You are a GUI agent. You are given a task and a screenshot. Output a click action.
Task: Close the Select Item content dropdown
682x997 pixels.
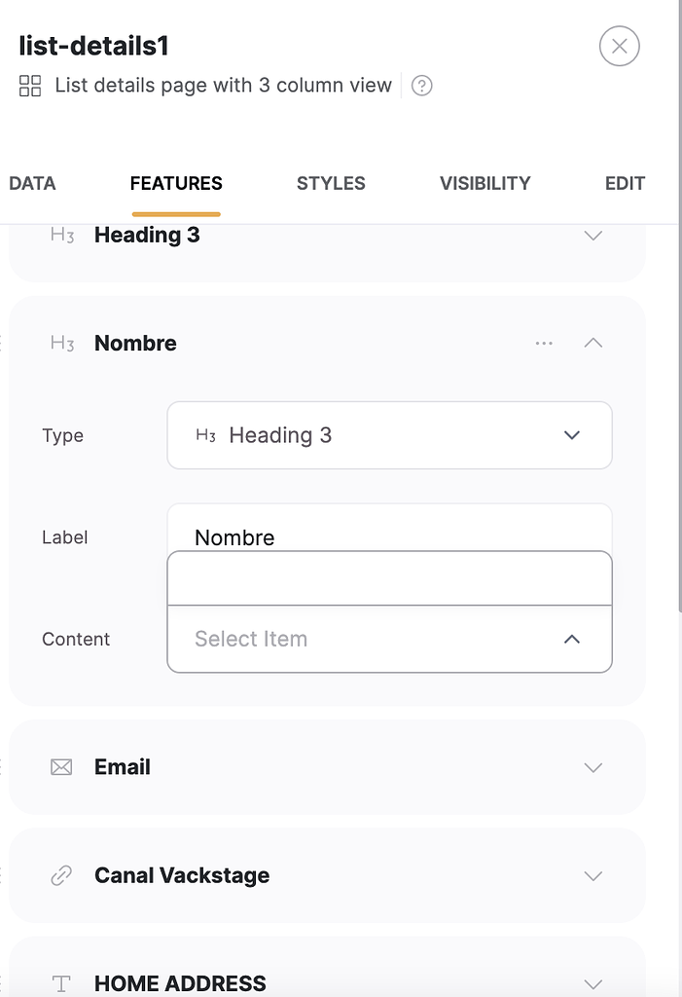[572, 640]
